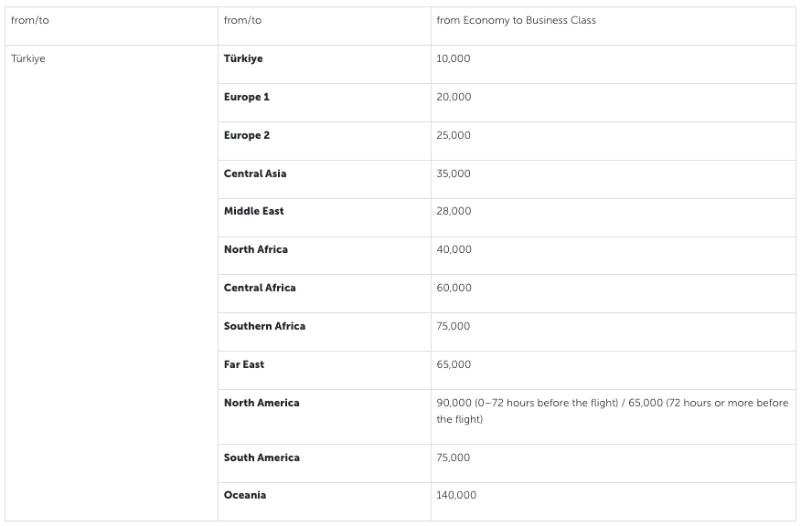
Task: Click the 'from Economy to Business Class' header
Action: click(516, 20)
